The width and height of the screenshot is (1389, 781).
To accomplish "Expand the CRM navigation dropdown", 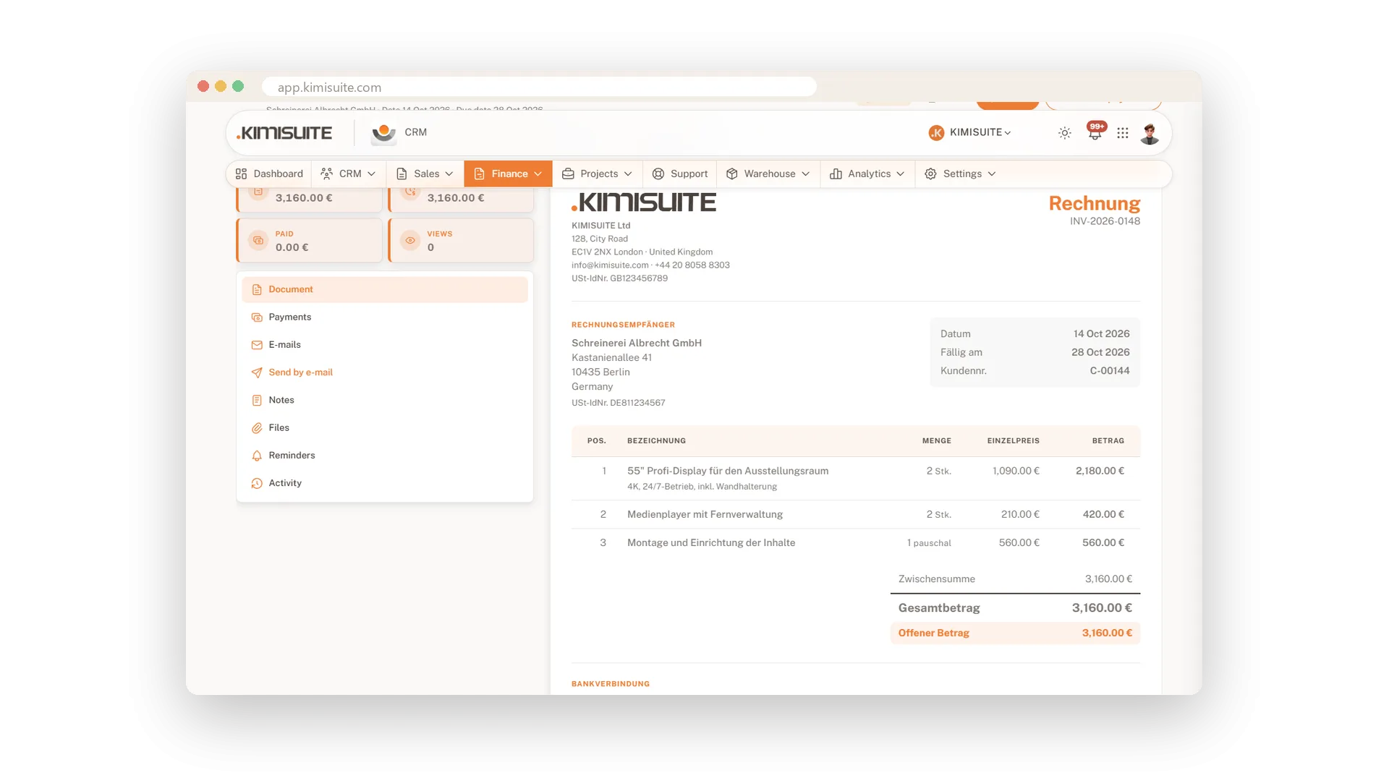I will [x=349, y=174].
